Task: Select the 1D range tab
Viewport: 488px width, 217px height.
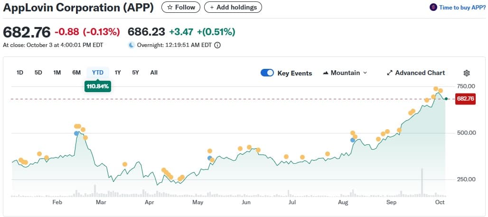Action: (x=20, y=73)
